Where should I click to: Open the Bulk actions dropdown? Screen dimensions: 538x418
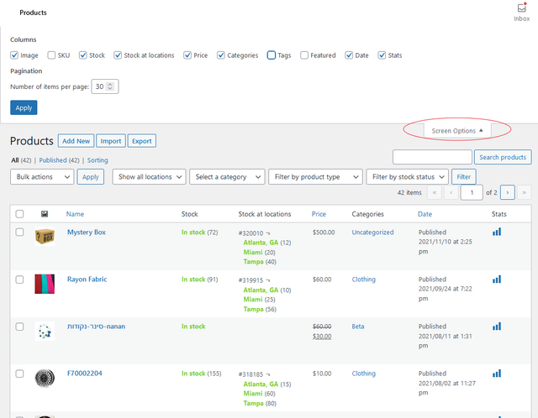pos(42,177)
